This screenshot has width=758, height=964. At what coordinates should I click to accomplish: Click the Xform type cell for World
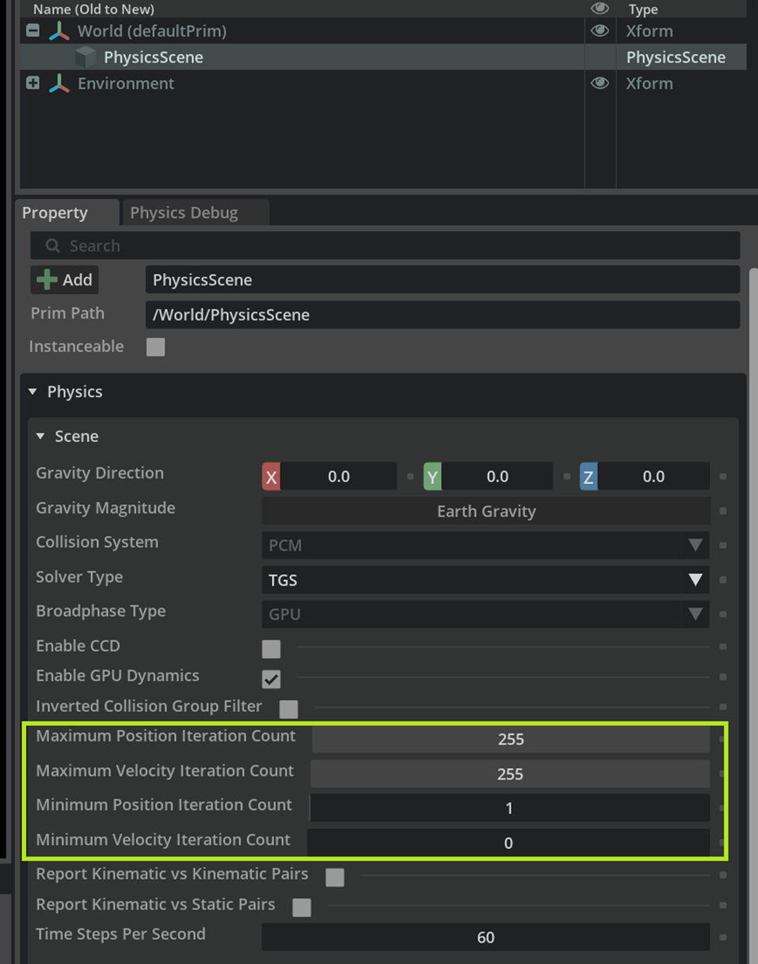click(649, 31)
